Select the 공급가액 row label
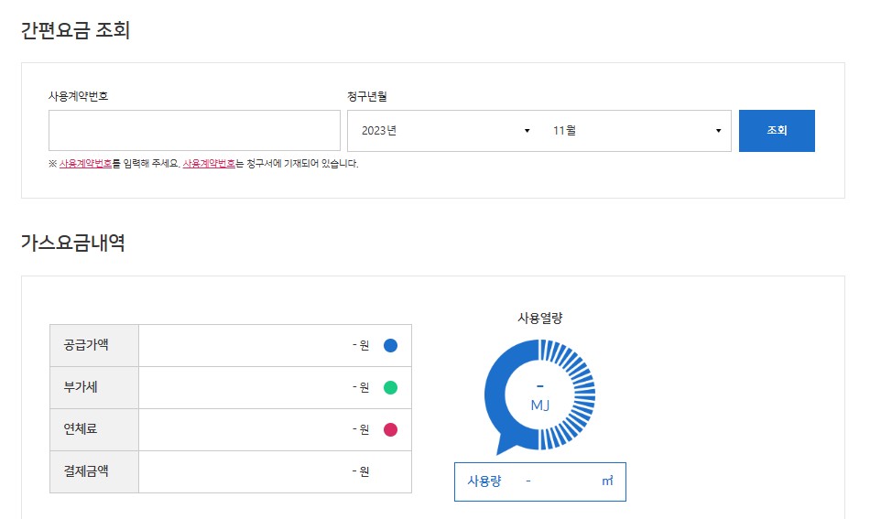 (x=86, y=345)
